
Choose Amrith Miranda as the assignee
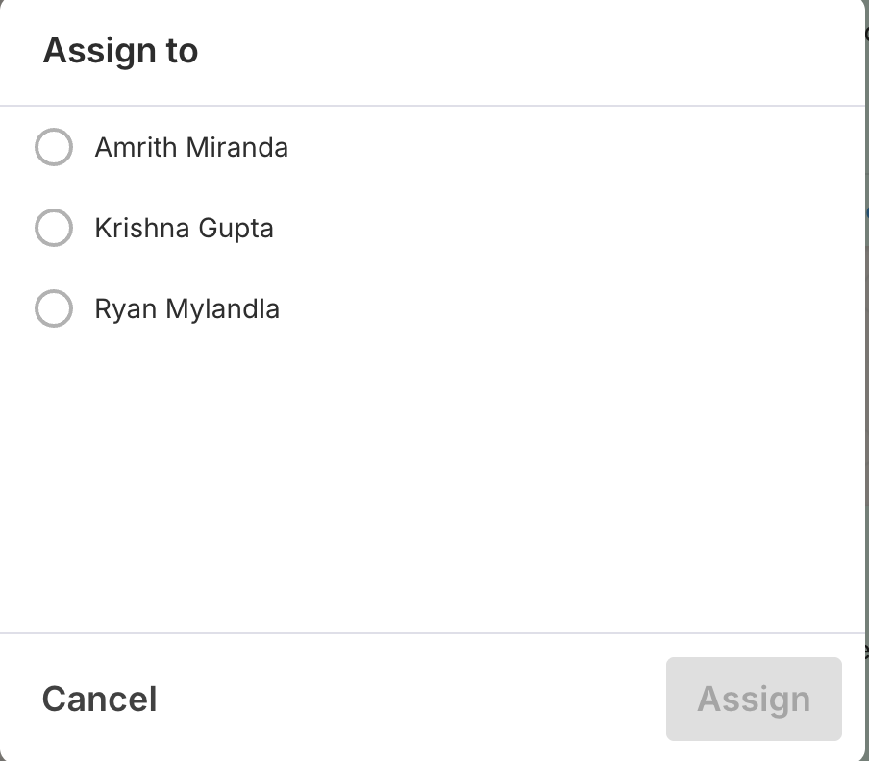tap(54, 148)
